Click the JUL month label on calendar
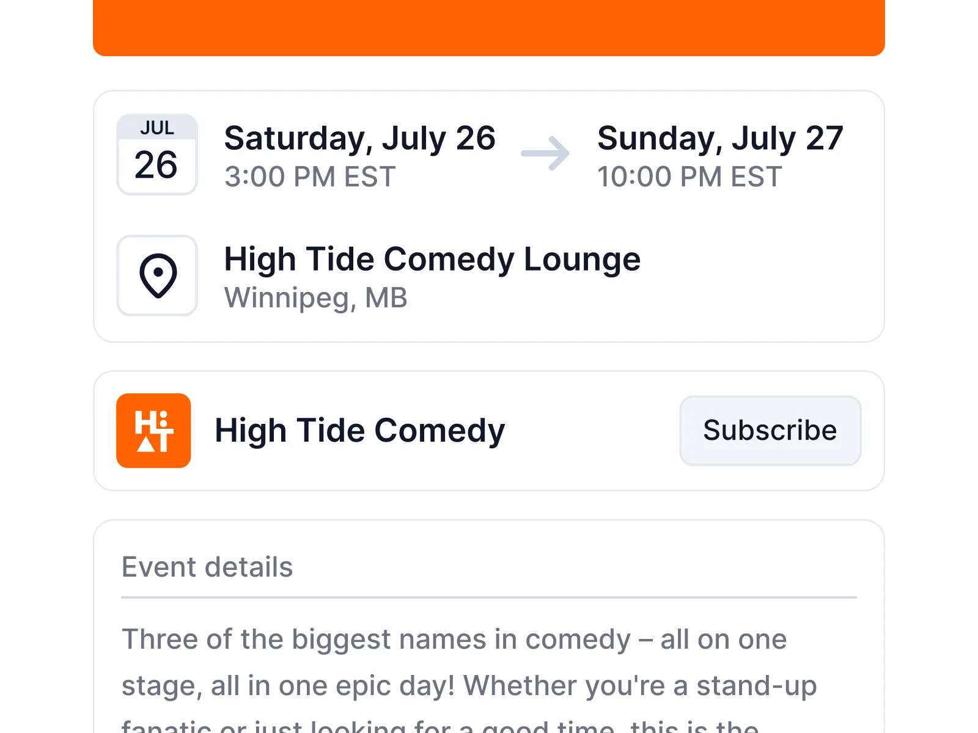The width and height of the screenshot is (978, 733). coord(157,128)
